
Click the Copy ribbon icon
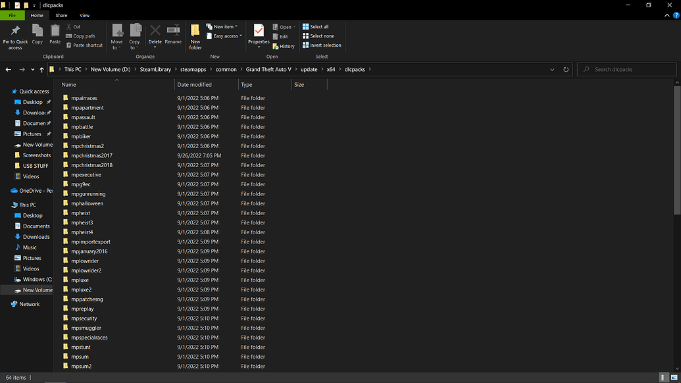pyautogui.click(x=38, y=34)
